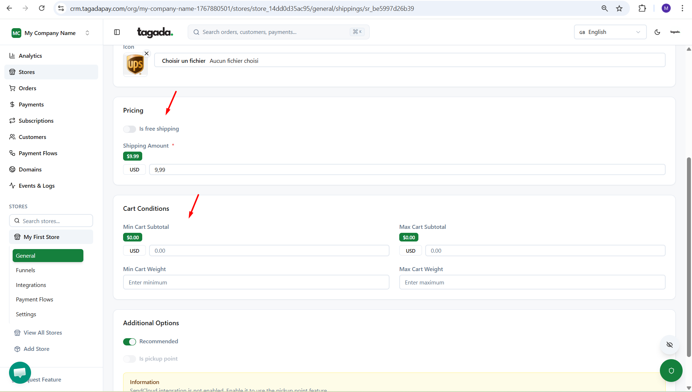
Task: Toggle the Is pickup point switch
Action: [x=130, y=359]
